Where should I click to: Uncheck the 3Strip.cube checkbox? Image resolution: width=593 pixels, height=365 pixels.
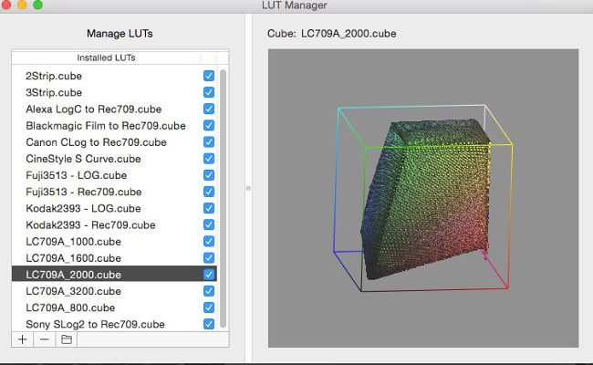coord(209,92)
